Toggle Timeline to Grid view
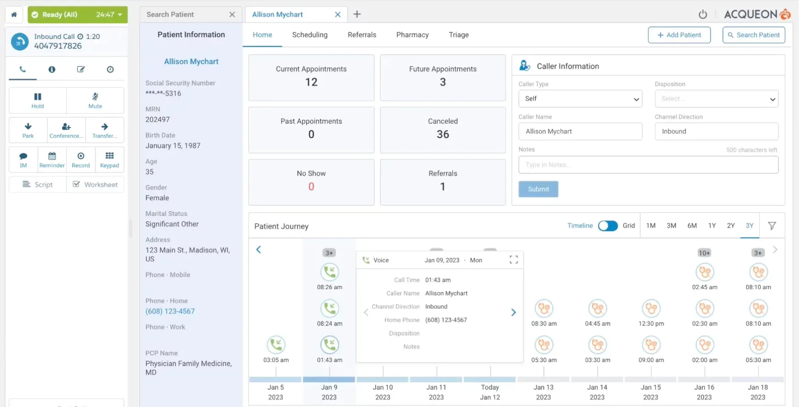 [x=607, y=226]
